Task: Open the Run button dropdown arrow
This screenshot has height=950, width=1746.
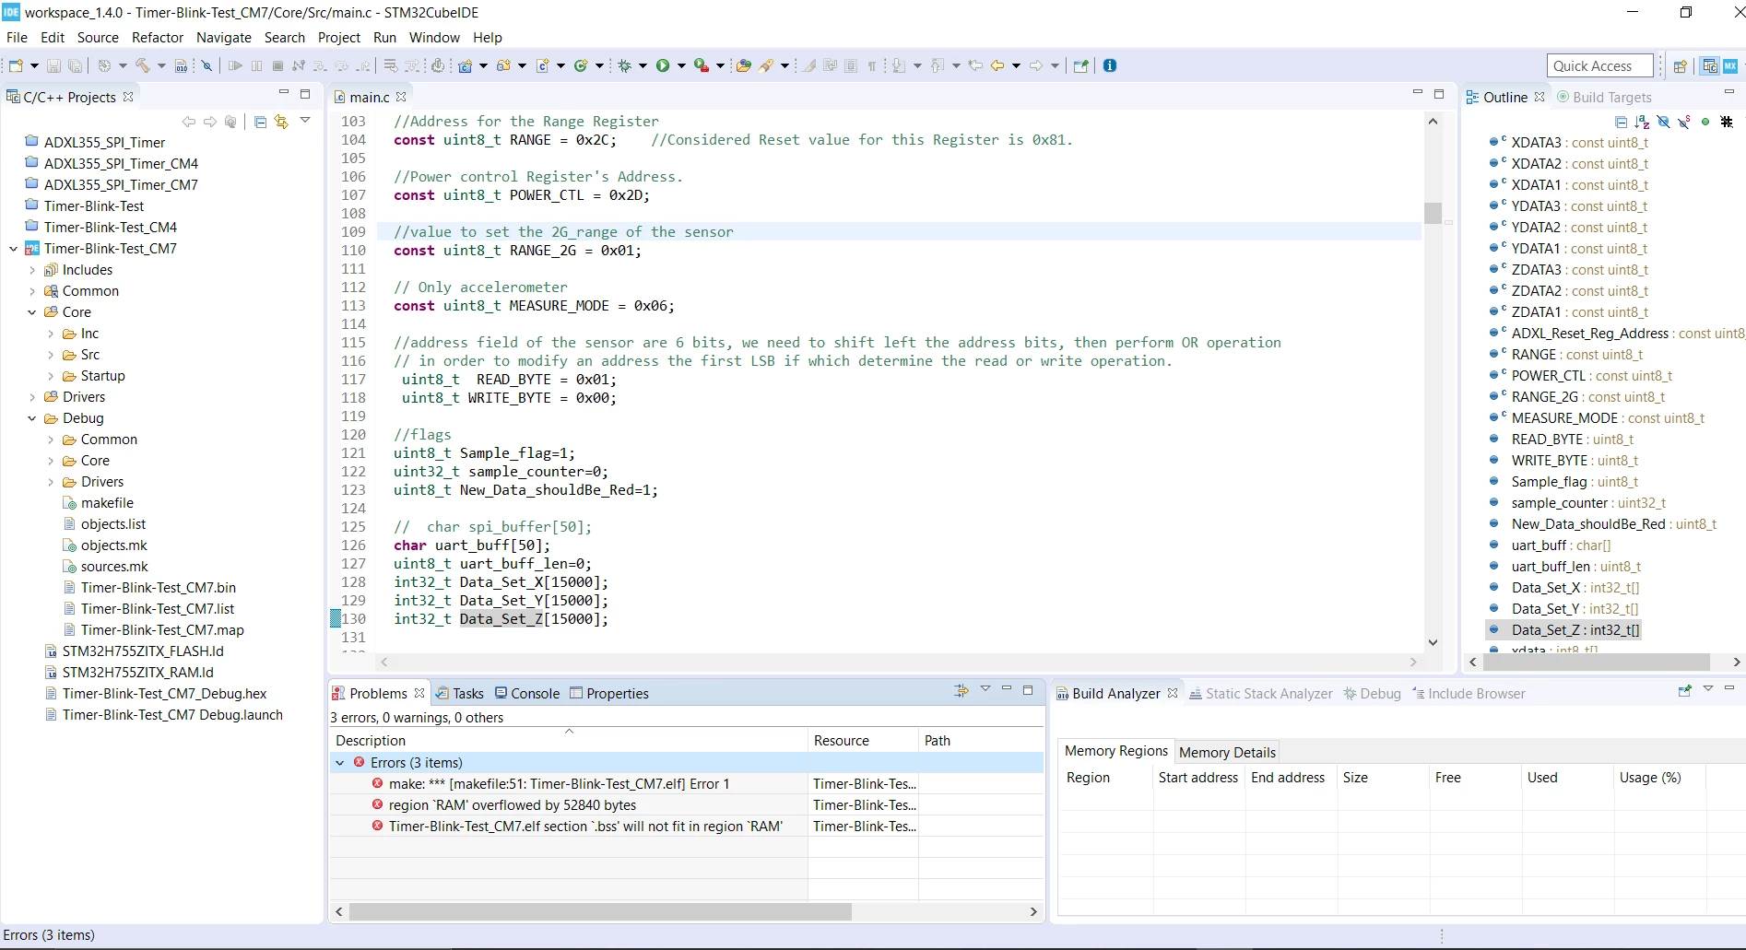Action: tap(682, 65)
